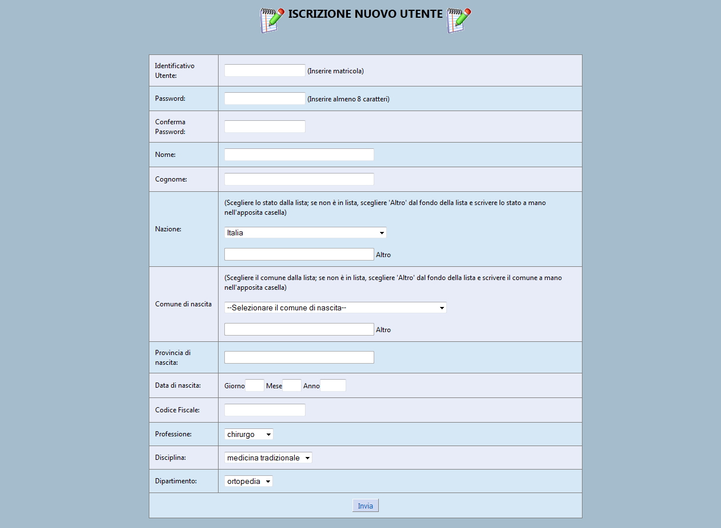721x528 pixels.
Task: Focus the Nome input field
Action: tap(299, 155)
